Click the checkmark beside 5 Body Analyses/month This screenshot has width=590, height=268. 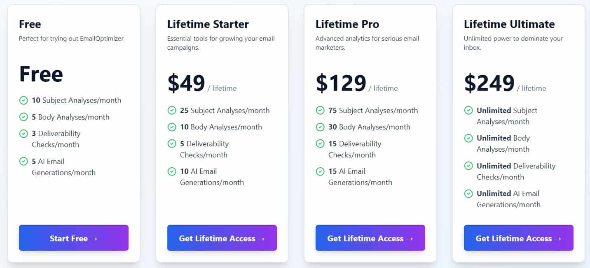point(23,117)
